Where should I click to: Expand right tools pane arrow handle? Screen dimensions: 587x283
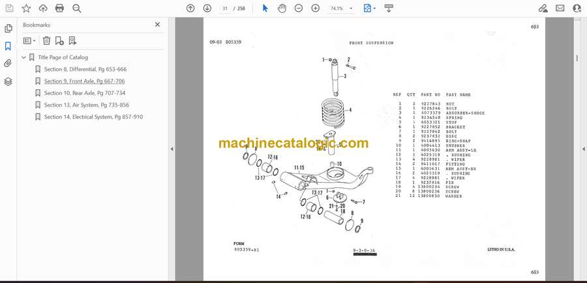(x=583, y=149)
